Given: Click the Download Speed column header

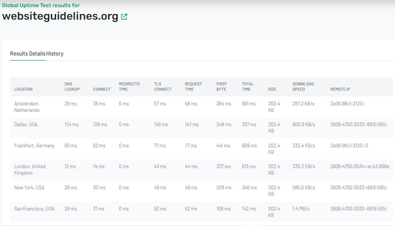Looking at the screenshot, I should (303, 87).
